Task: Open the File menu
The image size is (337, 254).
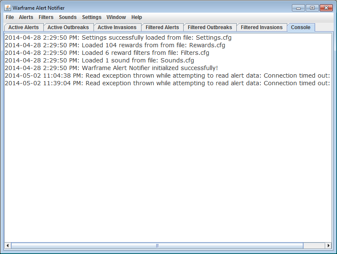Action: (10, 17)
